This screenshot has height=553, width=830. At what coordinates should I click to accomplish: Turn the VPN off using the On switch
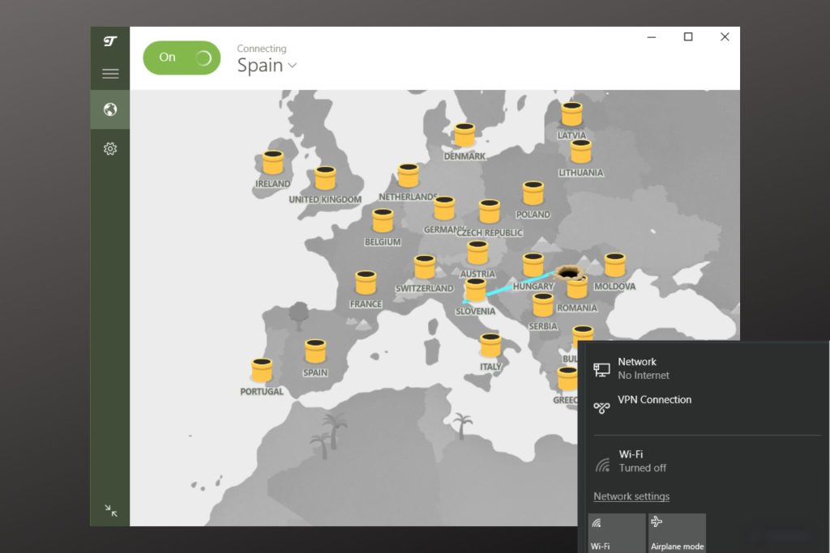coord(182,57)
